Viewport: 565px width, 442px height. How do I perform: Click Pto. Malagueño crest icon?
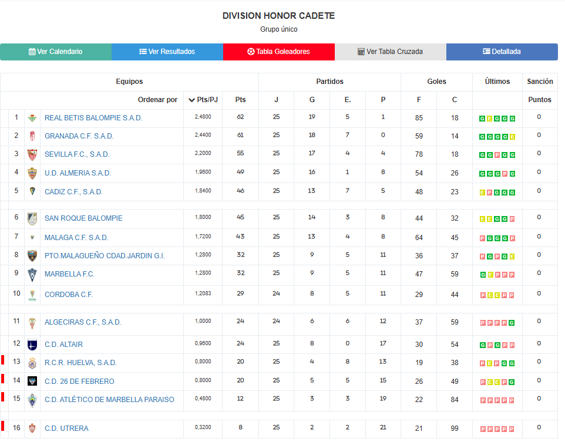tap(32, 256)
